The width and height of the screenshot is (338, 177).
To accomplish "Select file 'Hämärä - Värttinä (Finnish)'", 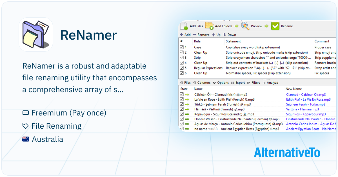I will (219, 109).
